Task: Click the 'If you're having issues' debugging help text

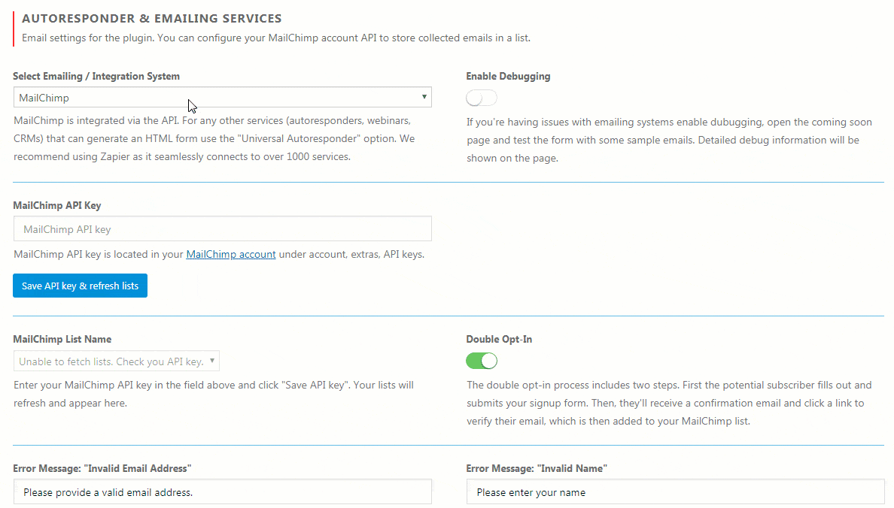Action: pos(669,140)
